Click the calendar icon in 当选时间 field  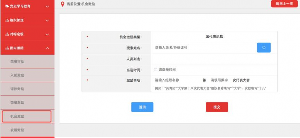(156, 70)
